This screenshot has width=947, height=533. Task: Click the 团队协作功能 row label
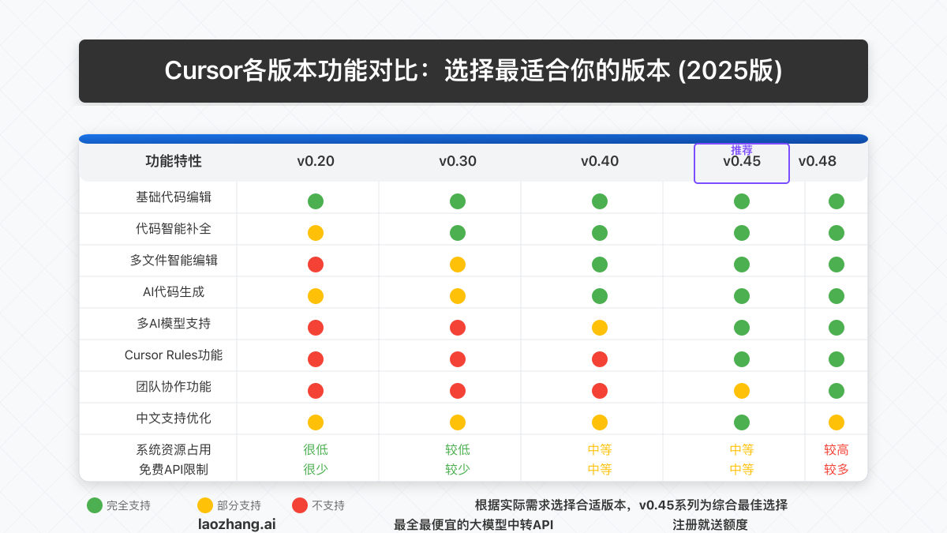(x=174, y=387)
